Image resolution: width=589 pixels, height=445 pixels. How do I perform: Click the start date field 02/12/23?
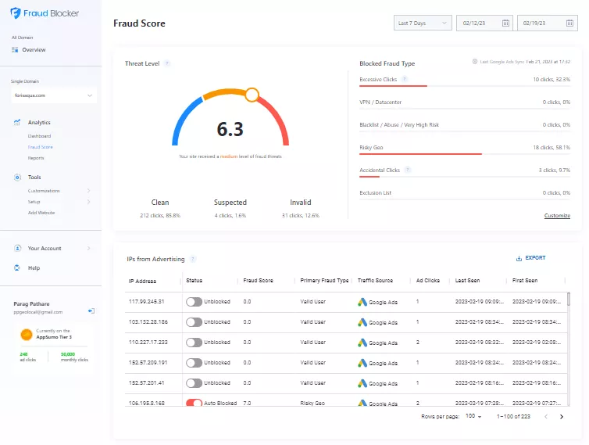pyautogui.click(x=484, y=23)
